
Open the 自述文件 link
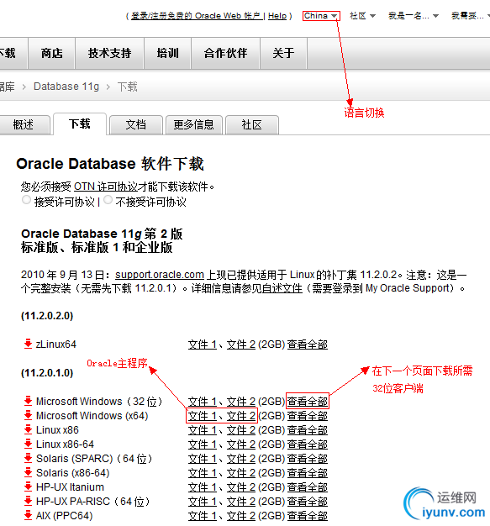click(282, 288)
